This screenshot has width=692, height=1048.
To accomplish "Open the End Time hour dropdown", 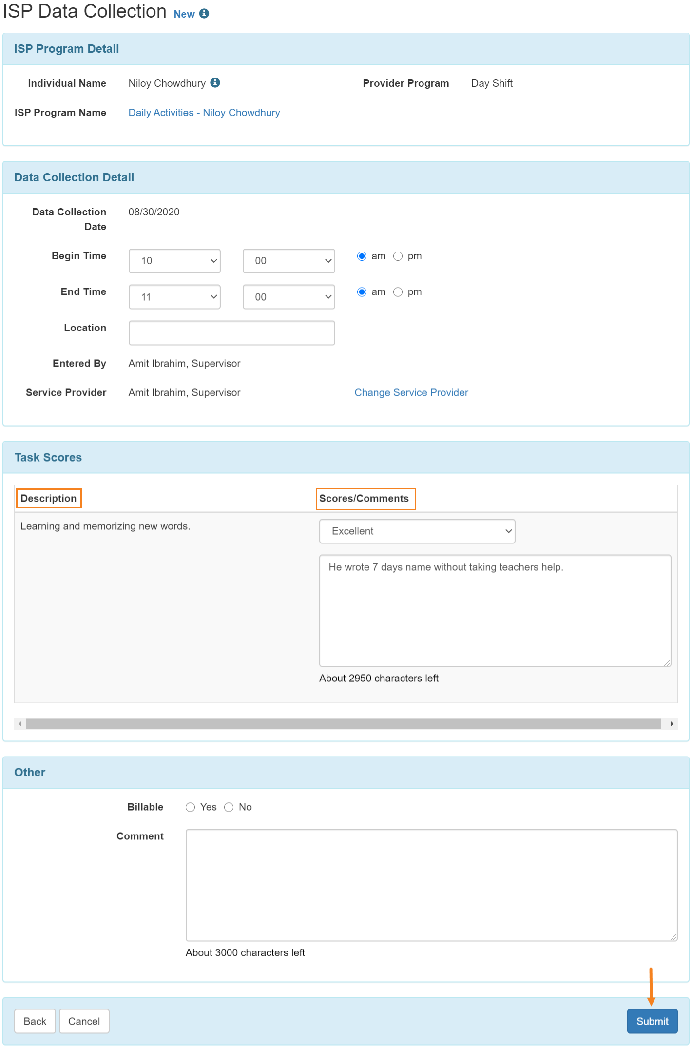I will click(x=174, y=297).
